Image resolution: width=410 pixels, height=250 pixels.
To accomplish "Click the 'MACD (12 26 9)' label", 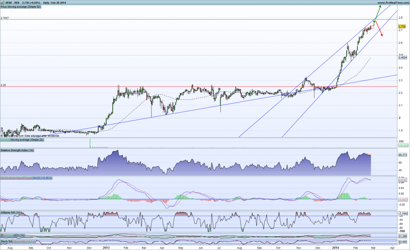I will (x=42, y=178).
